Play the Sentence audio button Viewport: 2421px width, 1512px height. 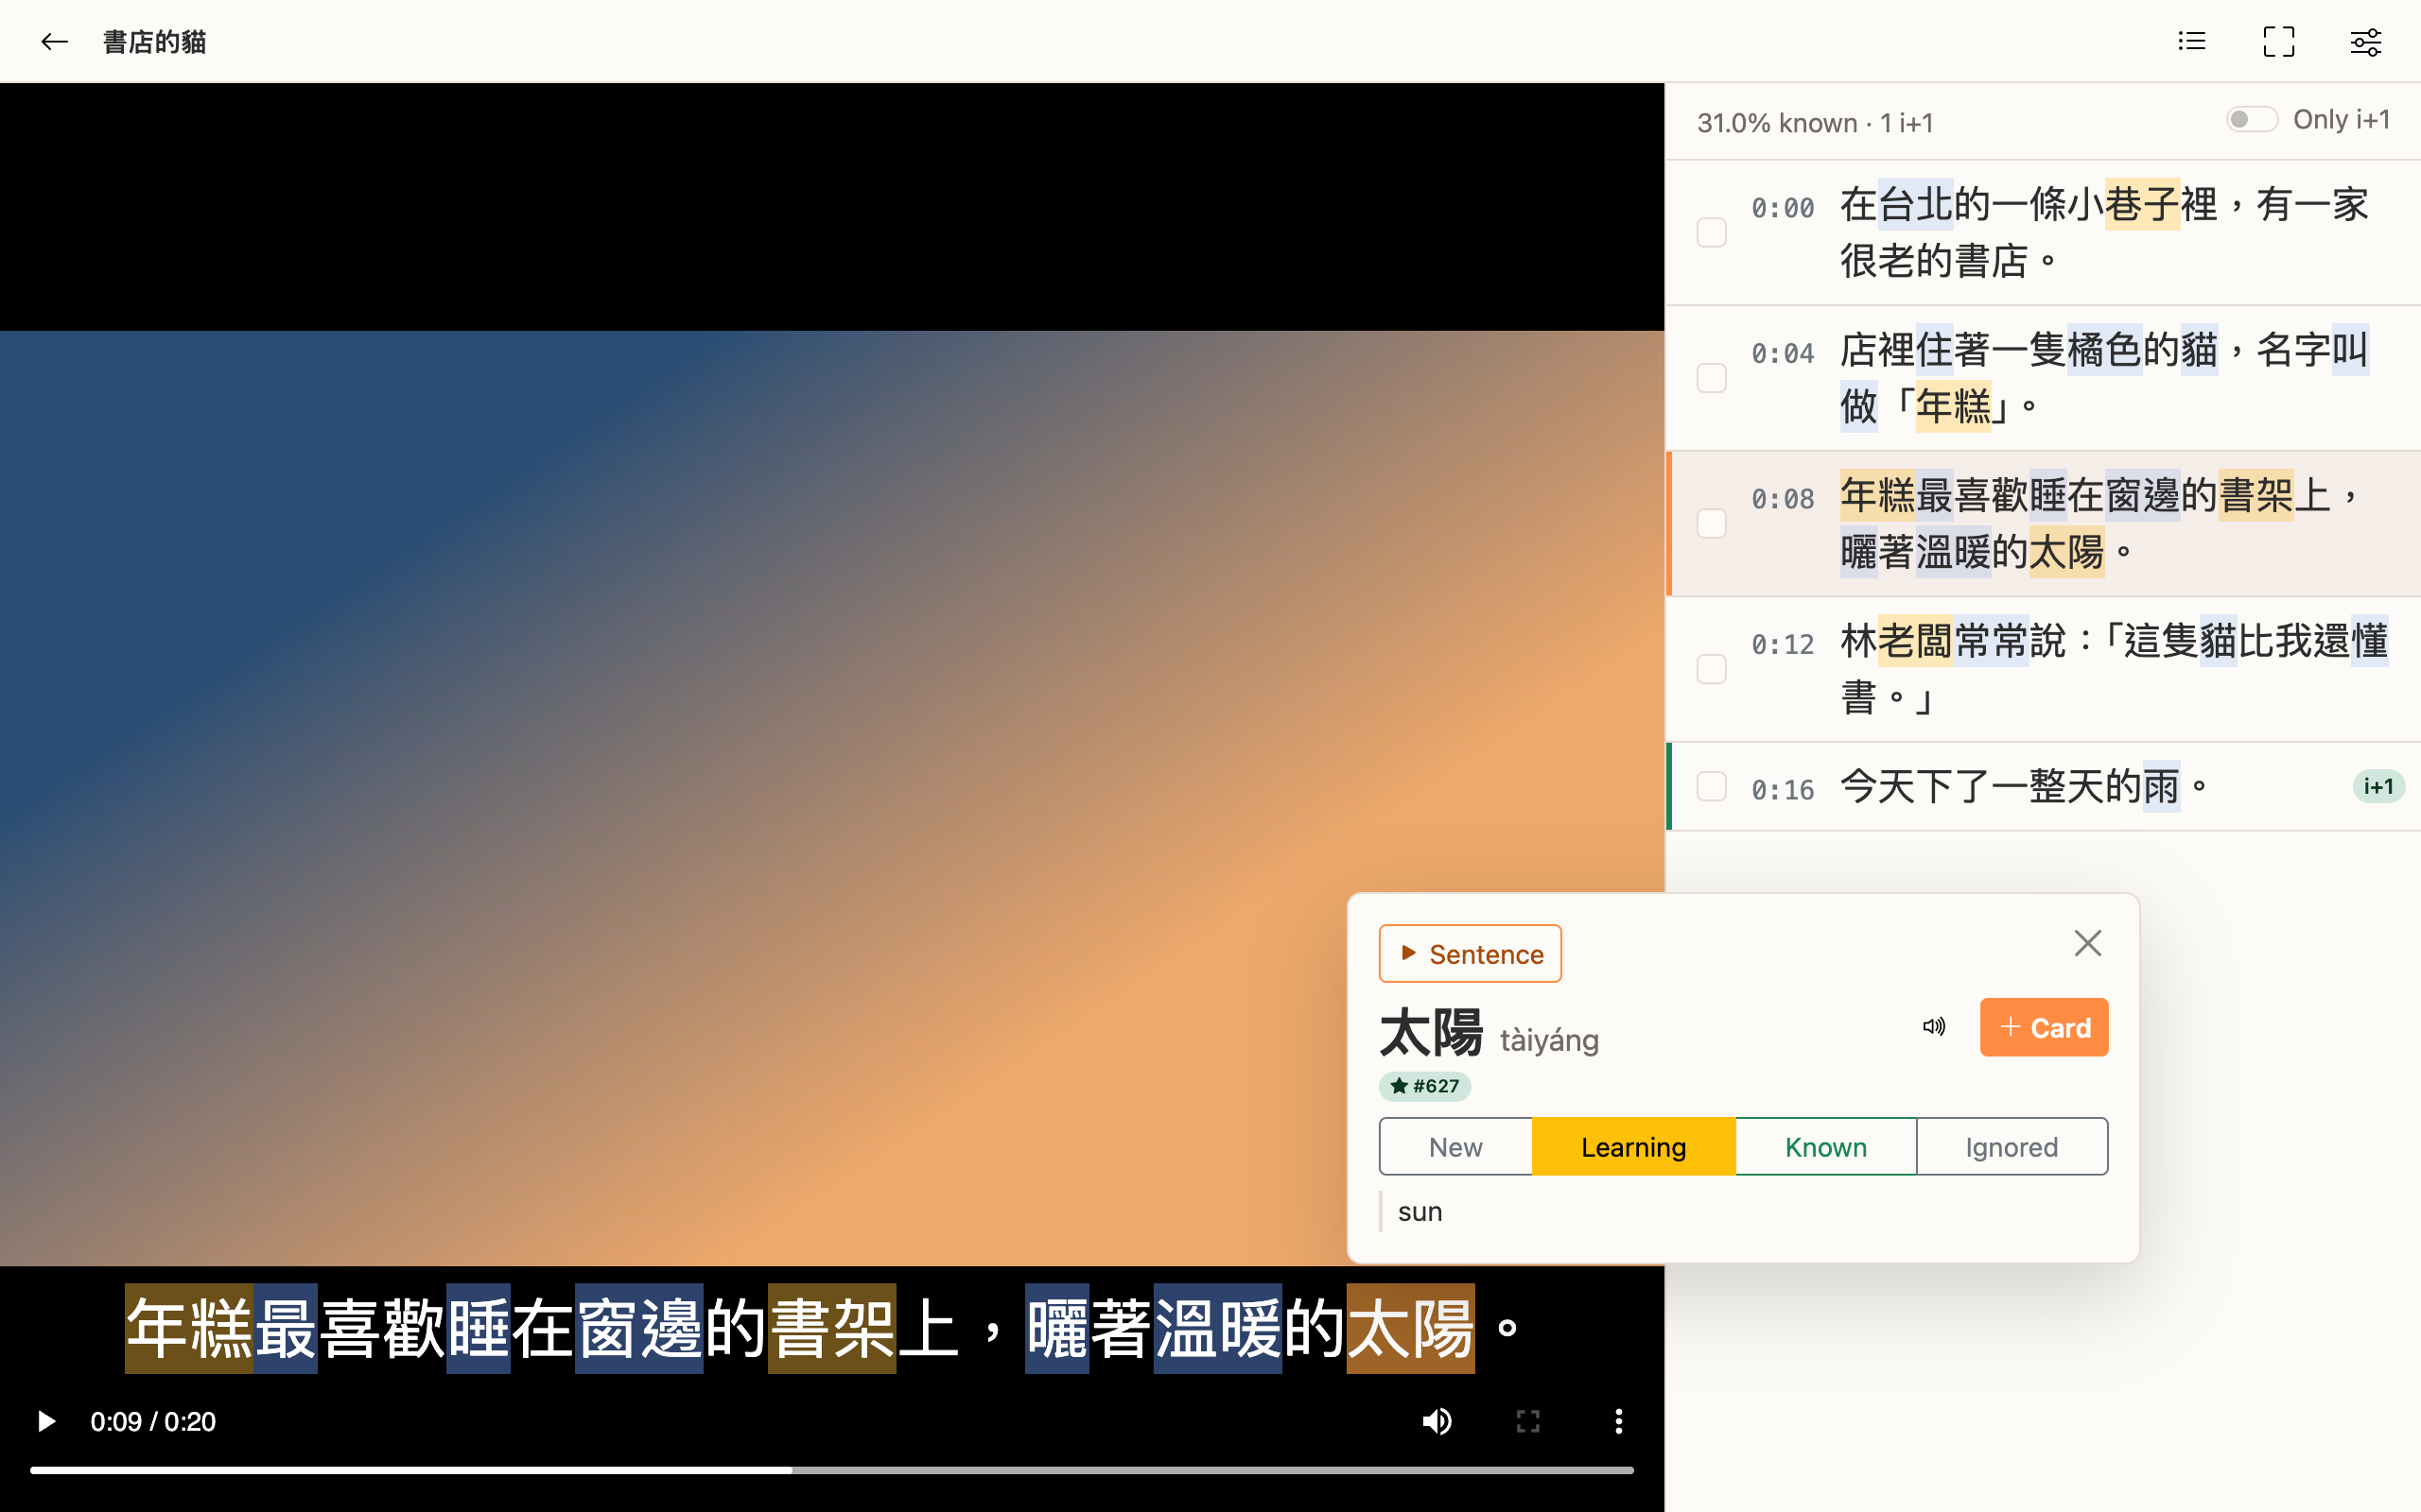click(1470, 954)
